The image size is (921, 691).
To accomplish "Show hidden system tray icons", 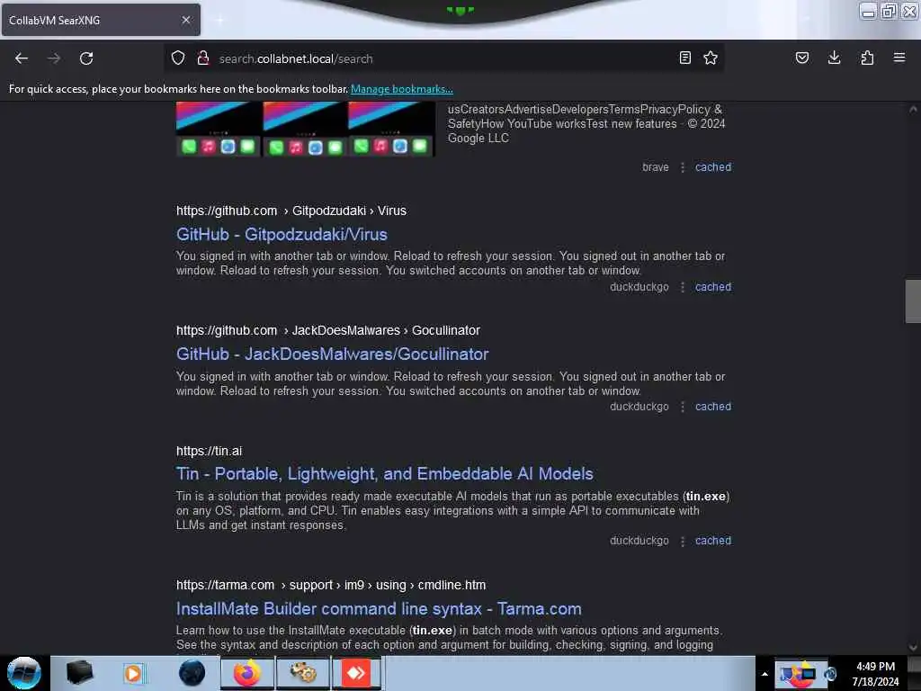I will [765, 674].
